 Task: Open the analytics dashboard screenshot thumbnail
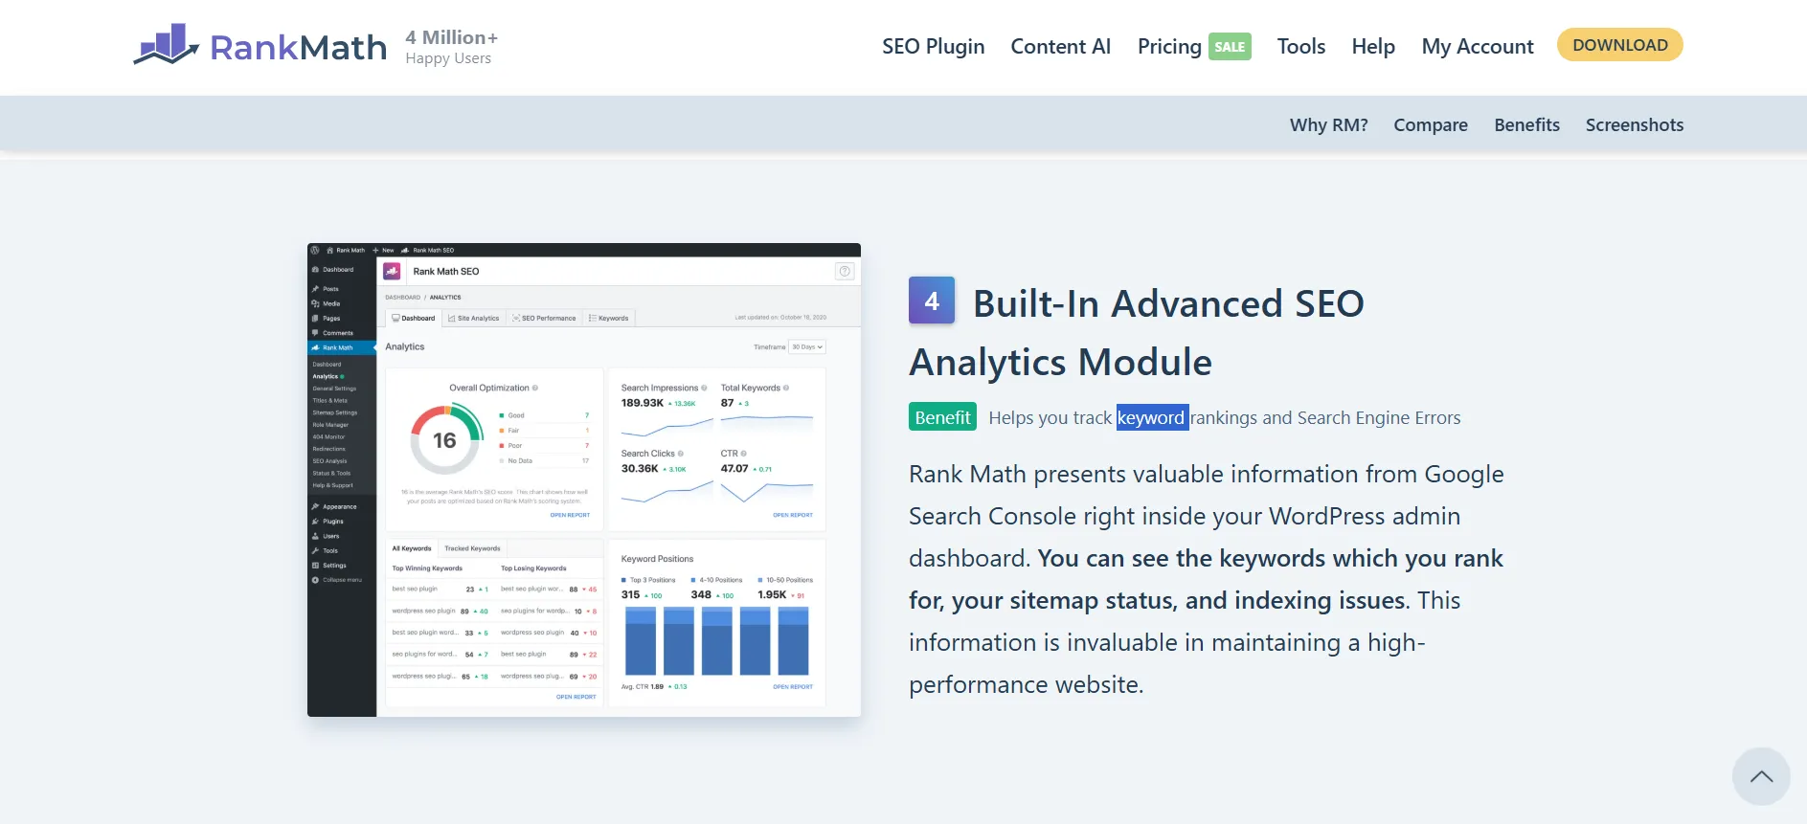coord(584,479)
